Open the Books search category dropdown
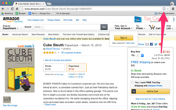Viewport: 176px width, 110px height. (38, 27)
